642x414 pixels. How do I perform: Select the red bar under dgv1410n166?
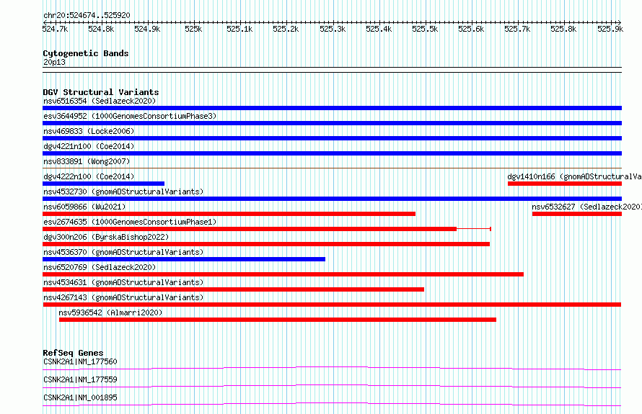pyautogui.click(x=565, y=184)
